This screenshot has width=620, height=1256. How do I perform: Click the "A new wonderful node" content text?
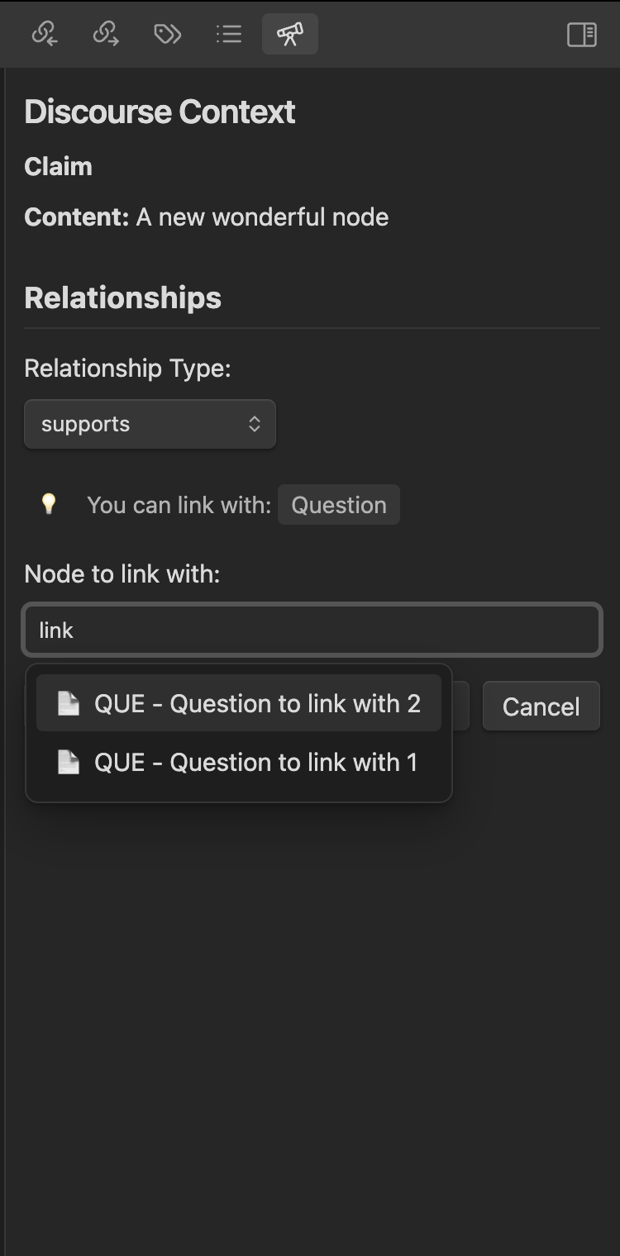point(262,217)
